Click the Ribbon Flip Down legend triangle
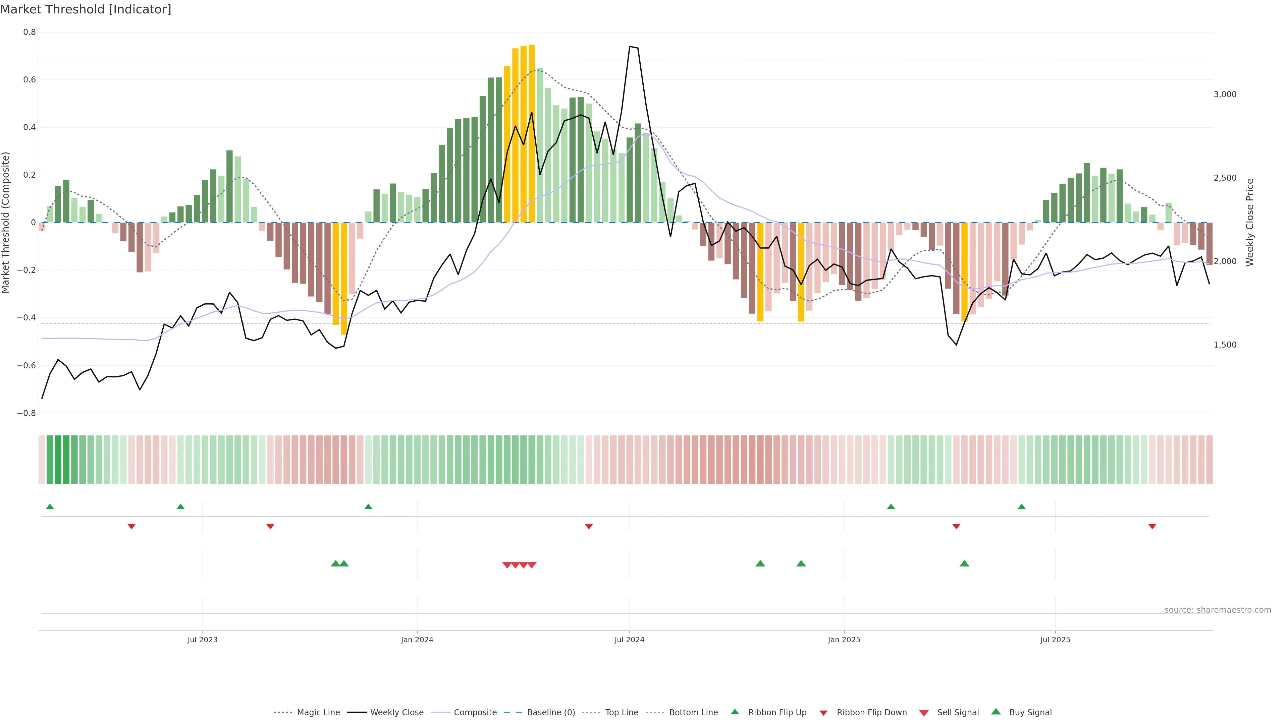The height and width of the screenshot is (724, 1288). [x=823, y=713]
